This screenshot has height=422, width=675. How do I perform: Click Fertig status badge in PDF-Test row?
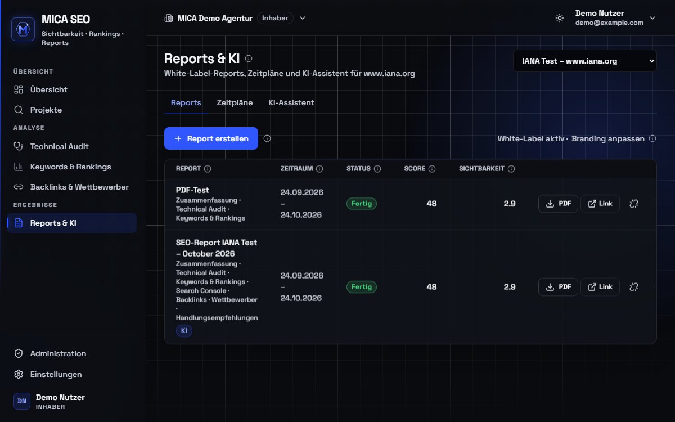click(x=362, y=204)
